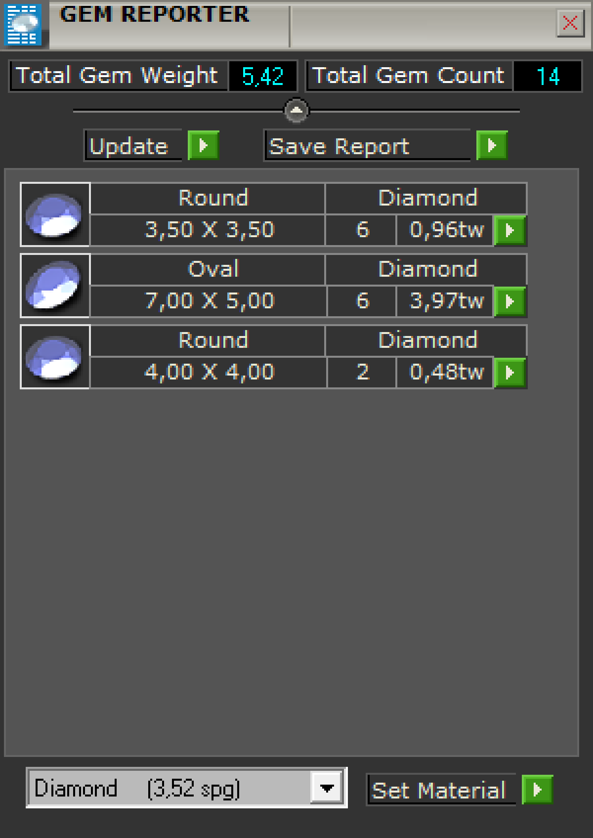This screenshot has width=593, height=838.
Task: Click green arrow next to Set Material
Action: tap(537, 790)
